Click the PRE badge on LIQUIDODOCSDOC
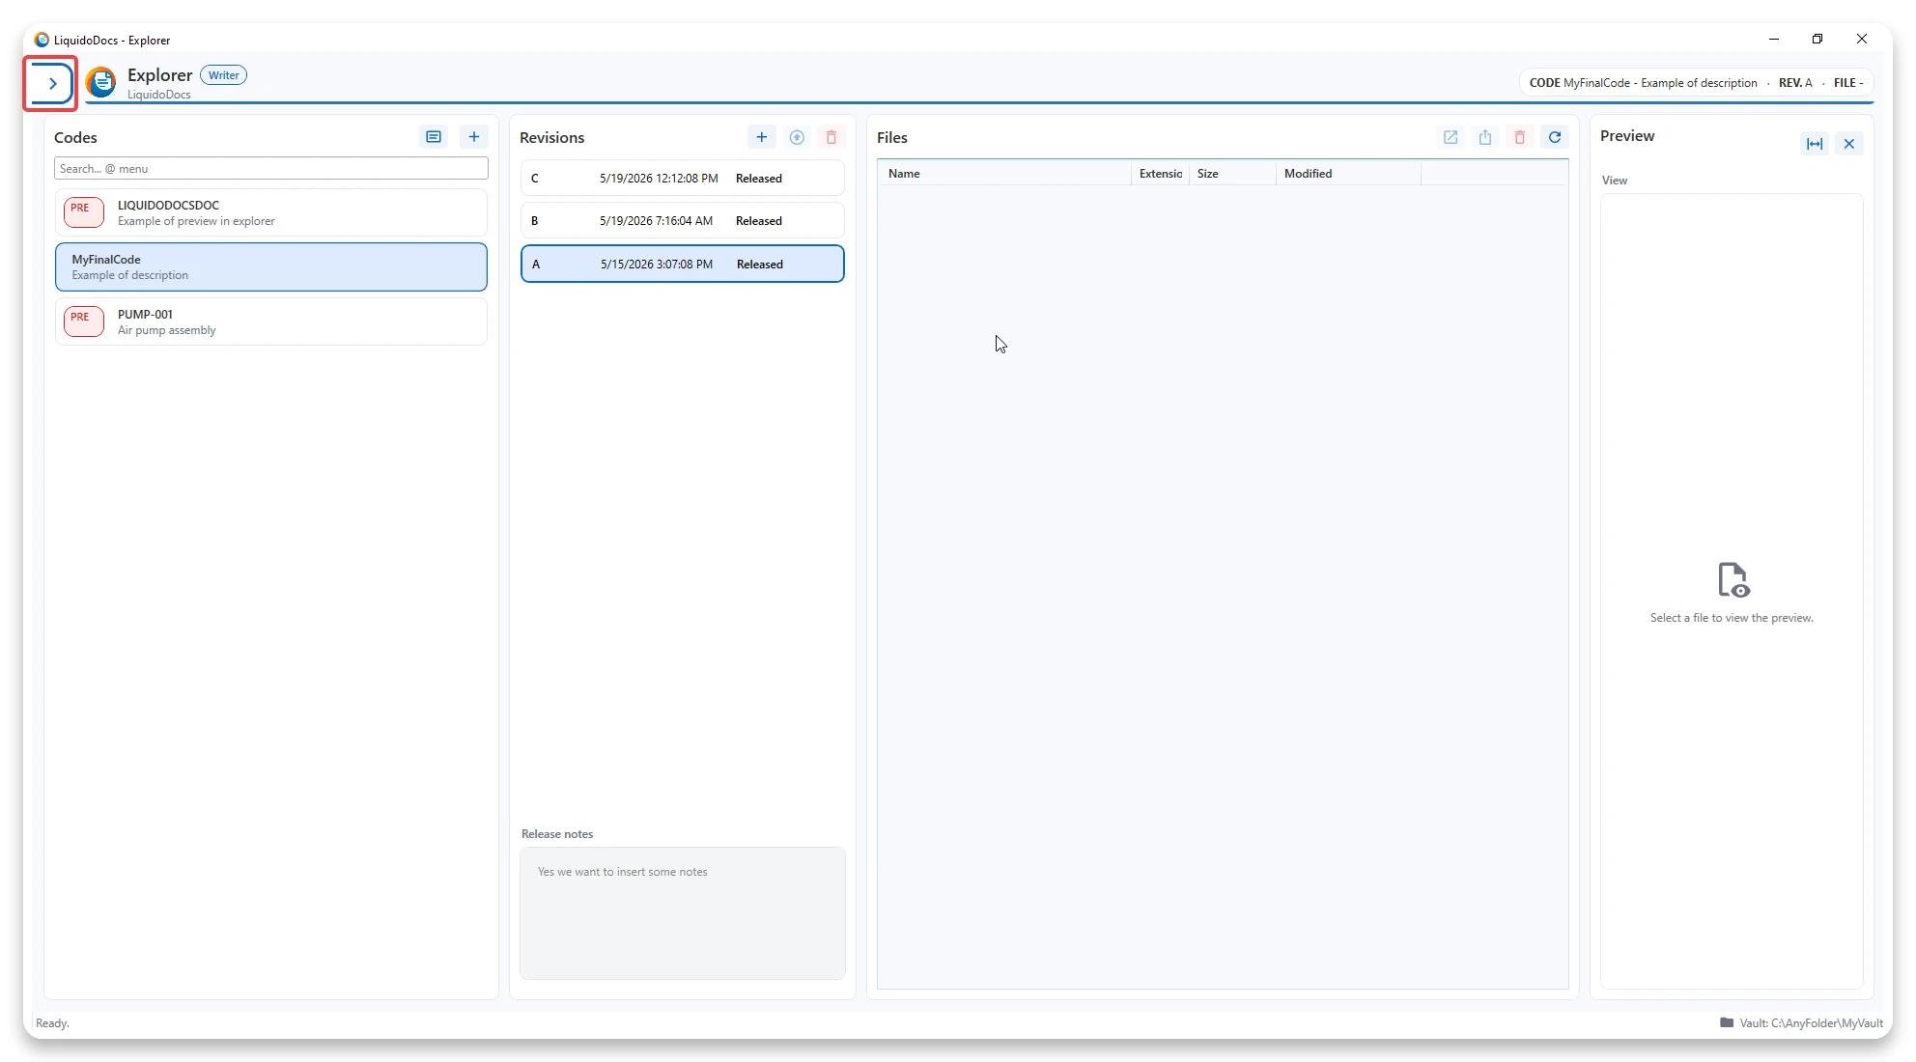1916x1062 pixels. (84, 210)
